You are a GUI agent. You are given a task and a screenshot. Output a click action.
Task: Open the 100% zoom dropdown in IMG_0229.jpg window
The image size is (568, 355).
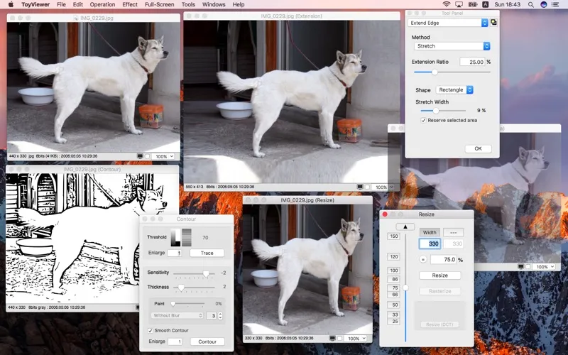163,156
